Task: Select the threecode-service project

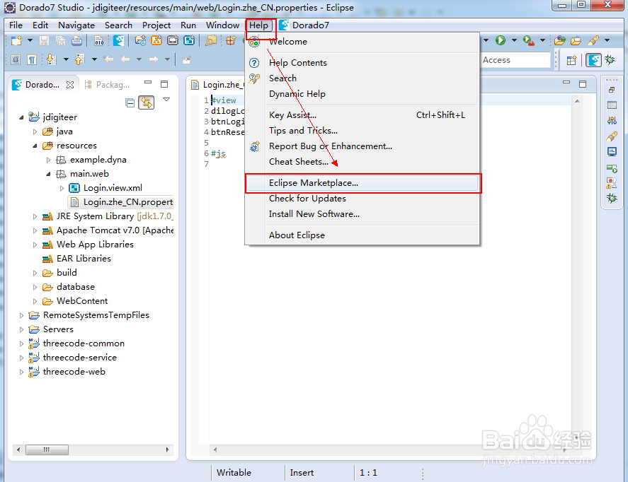Action: (80, 358)
